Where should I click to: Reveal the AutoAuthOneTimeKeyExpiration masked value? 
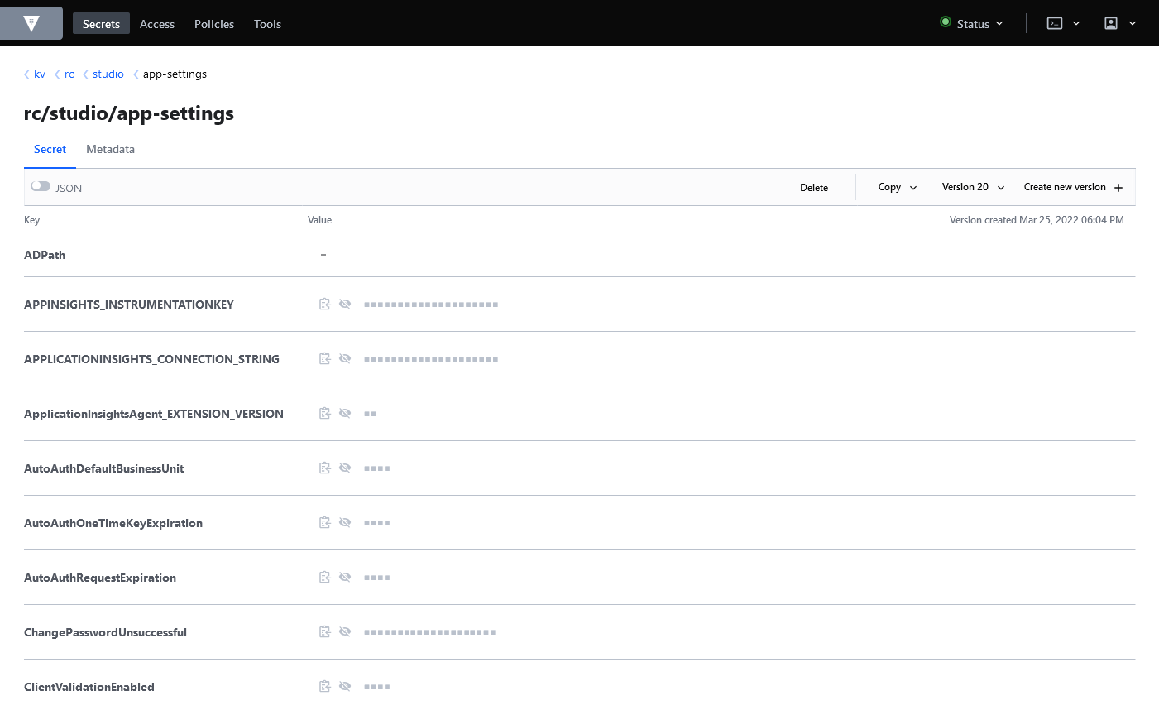click(345, 523)
